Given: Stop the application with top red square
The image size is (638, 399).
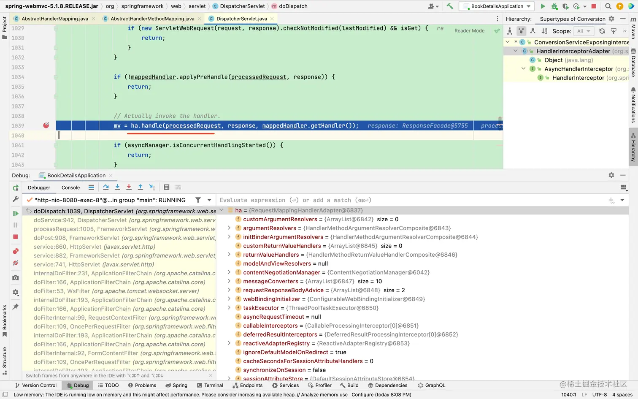Looking at the screenshot, I should pyautogui.click(x=594, y=6).
